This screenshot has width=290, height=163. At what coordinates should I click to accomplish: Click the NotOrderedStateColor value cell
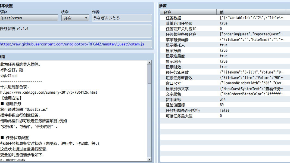click(x=252, y=94)
